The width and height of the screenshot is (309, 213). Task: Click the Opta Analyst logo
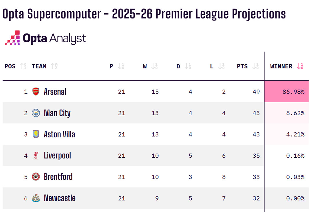coord(45,38)
